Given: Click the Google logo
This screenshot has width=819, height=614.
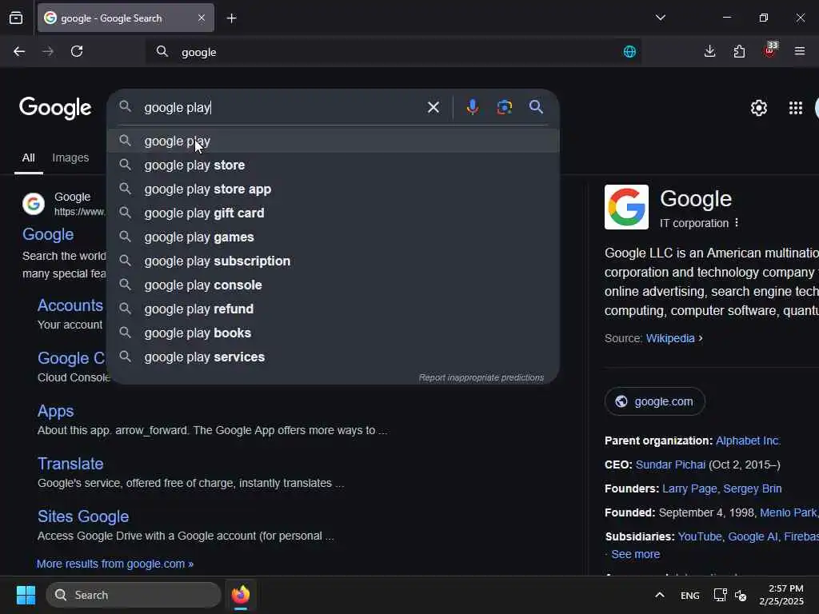Looking at the screenshot, I should pyautogui.click(x=55, y=108).
